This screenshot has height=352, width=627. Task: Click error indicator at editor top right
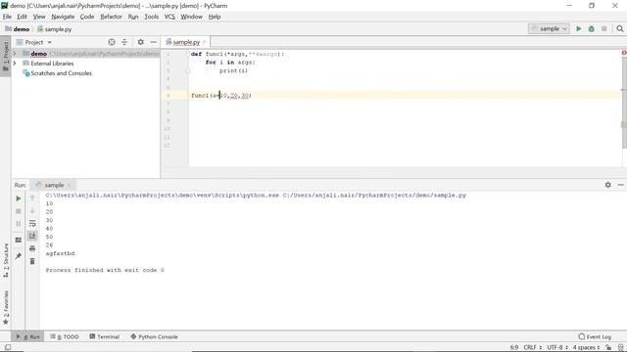tap(624, 53)
